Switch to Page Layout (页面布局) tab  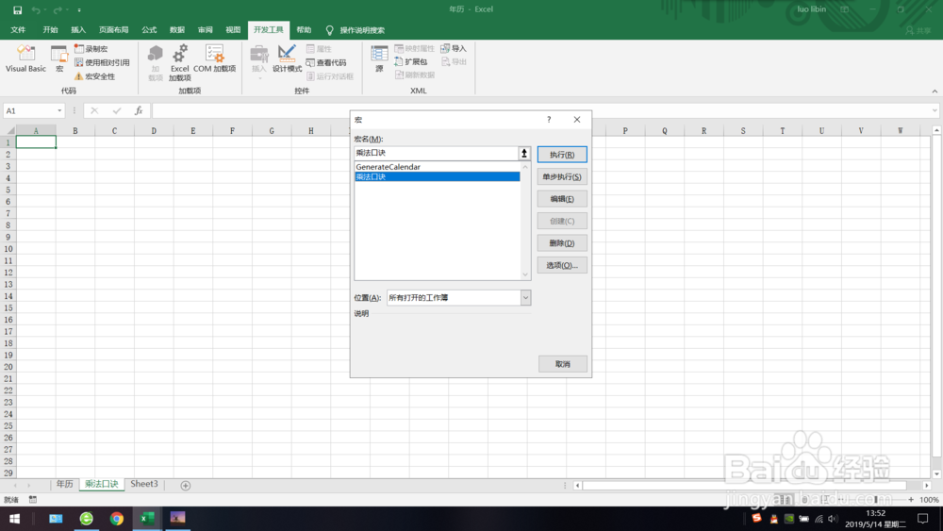point(114,30)
